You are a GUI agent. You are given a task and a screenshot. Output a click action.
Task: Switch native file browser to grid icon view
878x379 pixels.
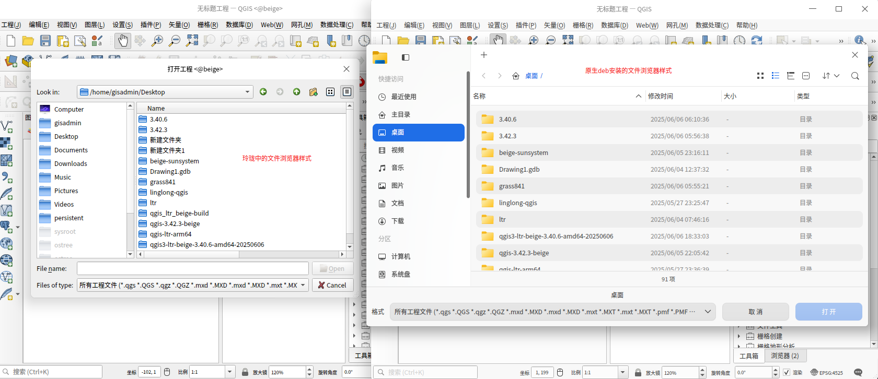tap(760, 76)
